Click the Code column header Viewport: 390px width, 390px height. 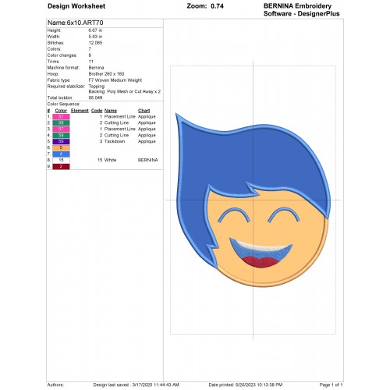tap(97, 111)
